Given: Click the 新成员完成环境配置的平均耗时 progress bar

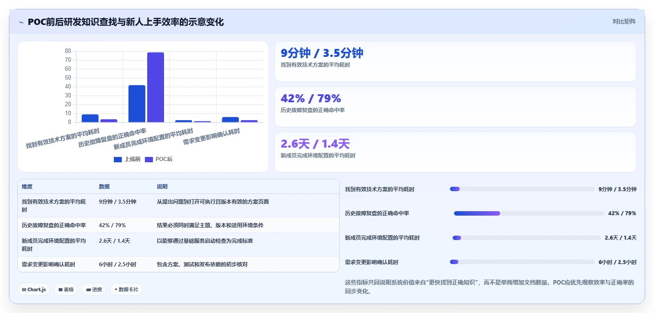Looking at the screenshot, I should point(526,238).
